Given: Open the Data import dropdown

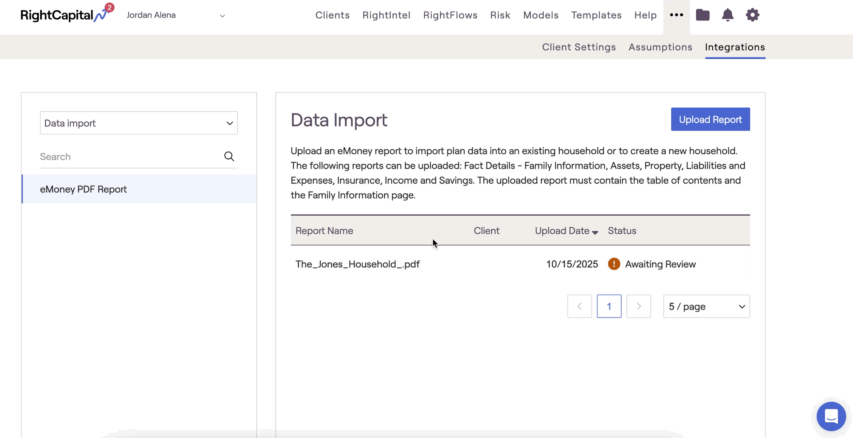Looking at the screenshot, I should pos(139,123).
